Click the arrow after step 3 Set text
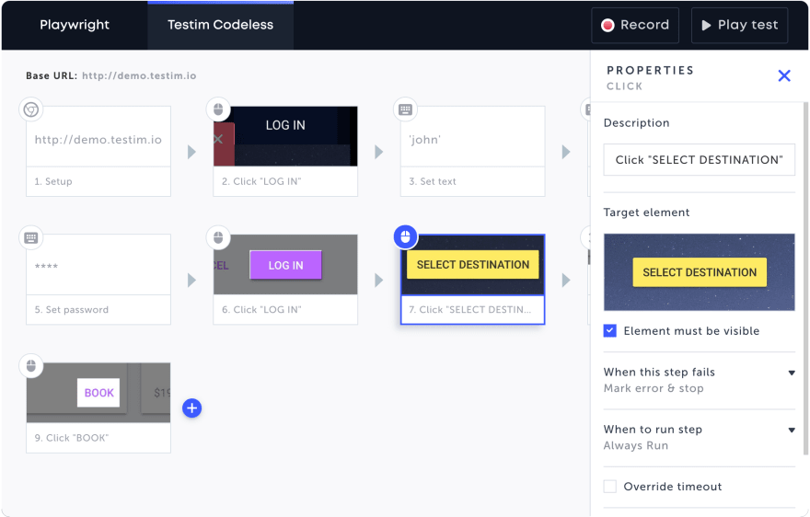Viewport: 810px width, 517px height. point(566,152)
